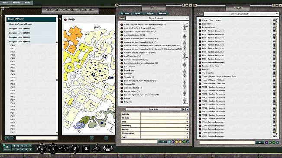Focus the NPC search text field
The image size is (282, 158).
point(139,142)
